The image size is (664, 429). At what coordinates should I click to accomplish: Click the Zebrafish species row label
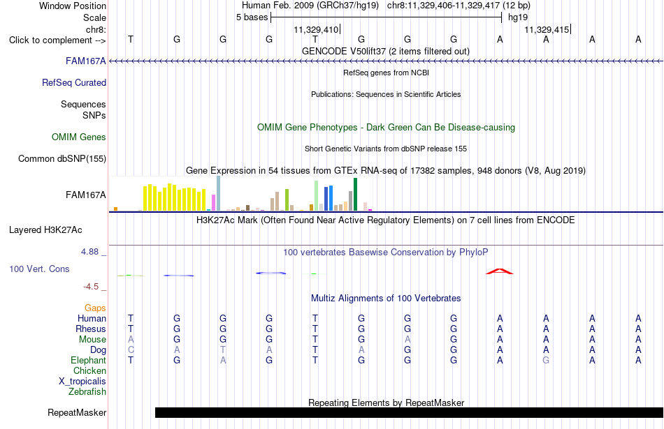coord(87,392)
